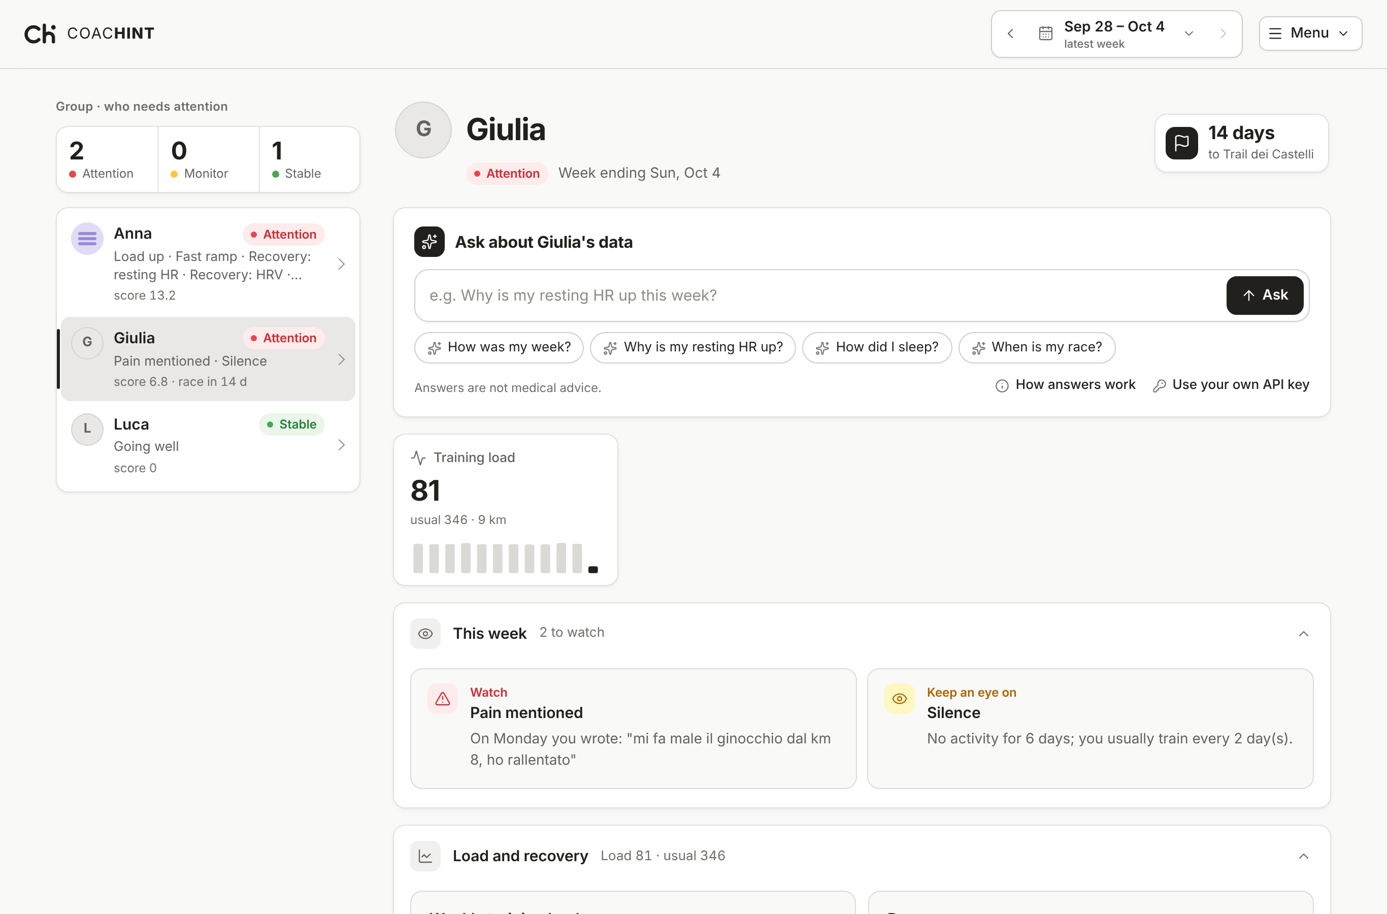
Task: Click the eye icon next to This week
Action: pos(425,634)
